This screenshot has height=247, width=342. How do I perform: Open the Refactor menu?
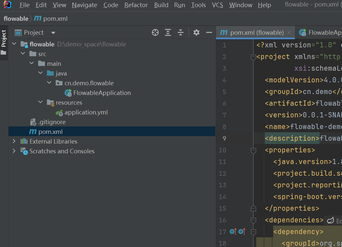[x=136, y=5]
